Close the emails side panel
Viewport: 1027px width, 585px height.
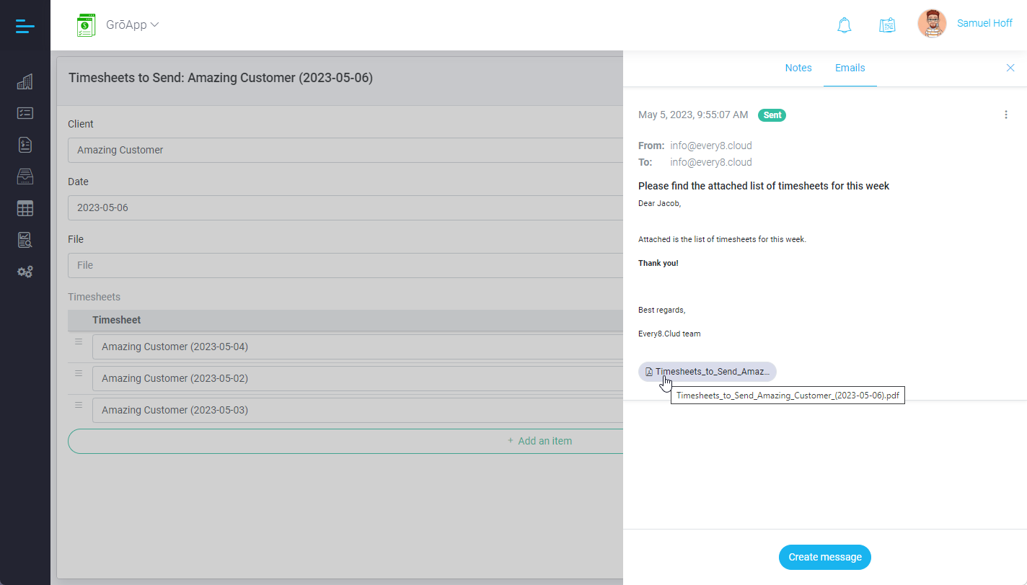tap(1010, 68)
